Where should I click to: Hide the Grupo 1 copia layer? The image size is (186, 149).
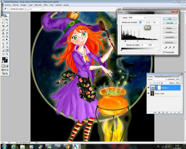pyautogui.click(x=148, y=93)
